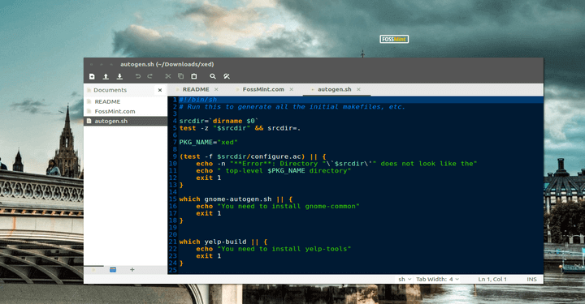585x304 pixels.
Task: Undo the last edit
Action: 138,76
